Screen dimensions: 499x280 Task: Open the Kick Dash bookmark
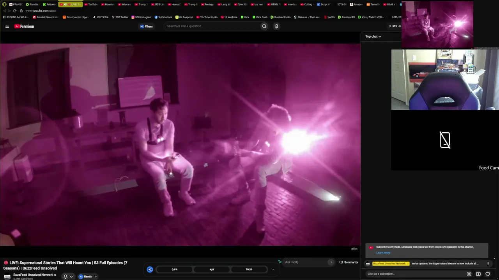(x=260, y=17)
